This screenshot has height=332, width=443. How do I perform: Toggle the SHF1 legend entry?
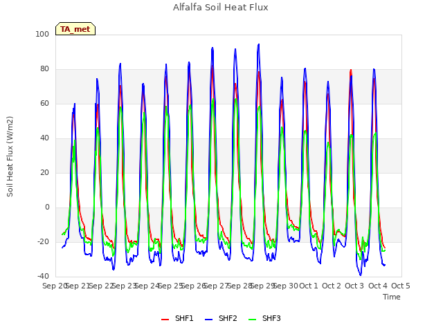tap(177, 318)
